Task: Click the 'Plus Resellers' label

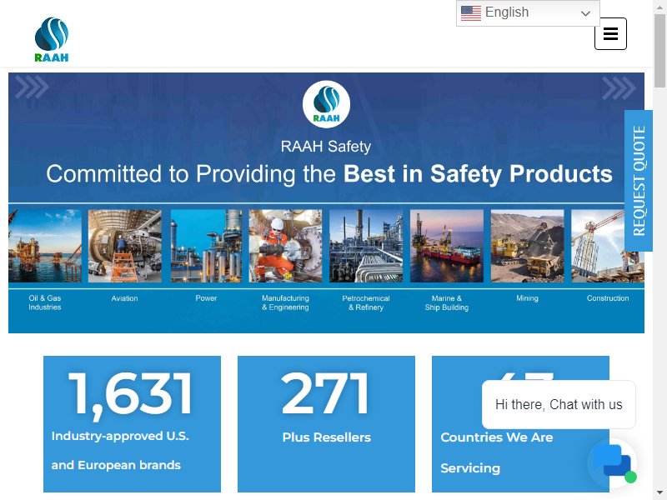Action: [326, 437]
